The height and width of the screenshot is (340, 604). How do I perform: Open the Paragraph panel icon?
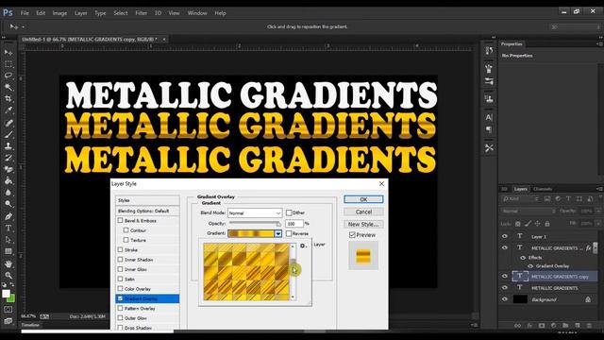489,129
